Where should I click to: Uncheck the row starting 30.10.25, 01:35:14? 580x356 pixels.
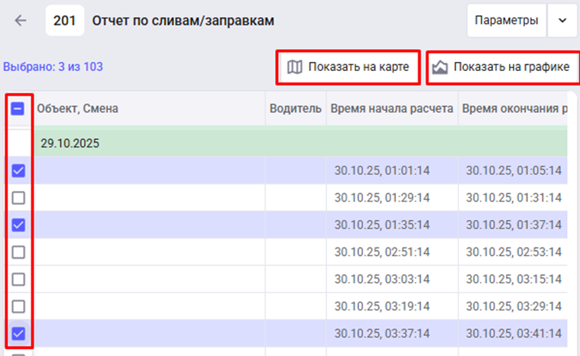tap(18, 225)
